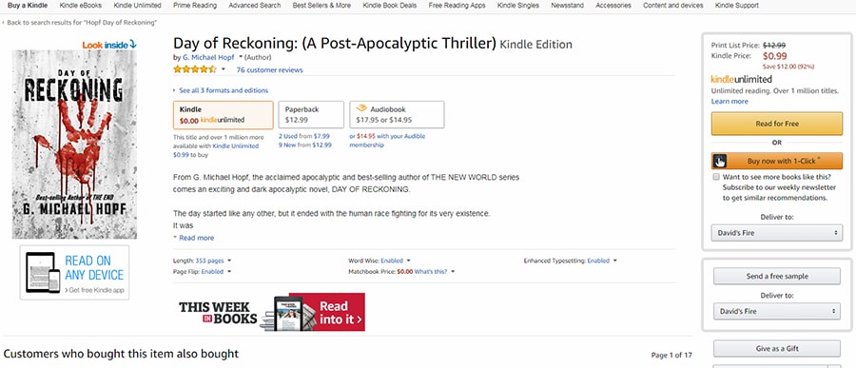Click the Day of Reckoning book cover
Image resolution: width=856 pixels, height=368 pixels.
(x=74, y=145)
